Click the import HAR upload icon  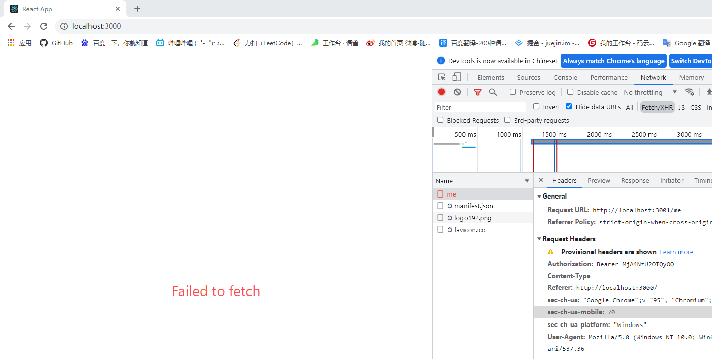(709, 92)
